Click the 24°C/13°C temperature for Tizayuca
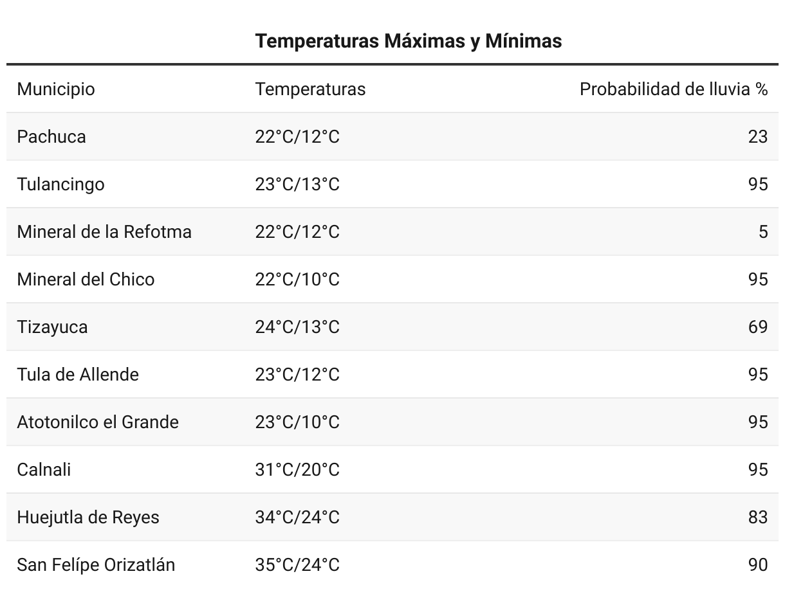This screenshot has width=785, height=594. click(x=297, y=327)
